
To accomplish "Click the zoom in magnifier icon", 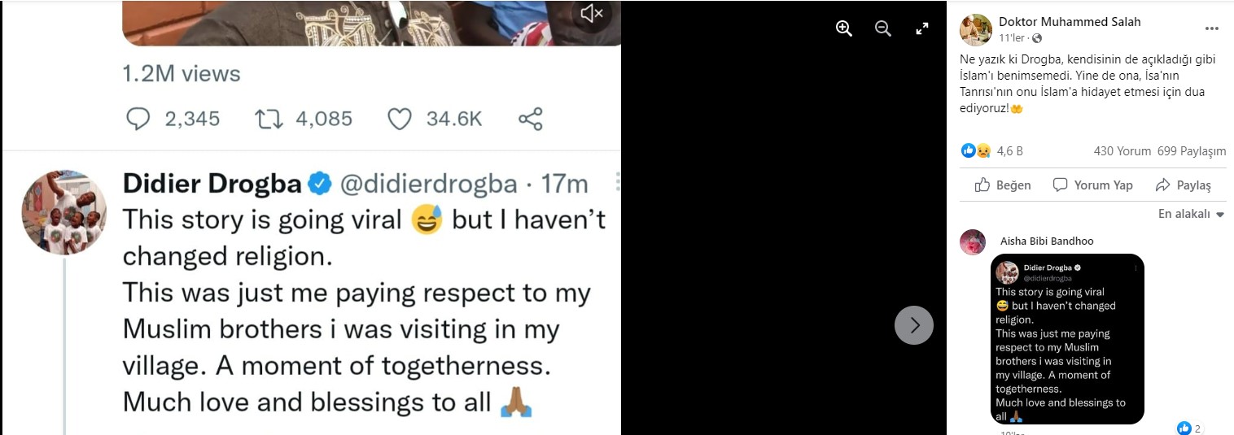I will click(843, 28).
